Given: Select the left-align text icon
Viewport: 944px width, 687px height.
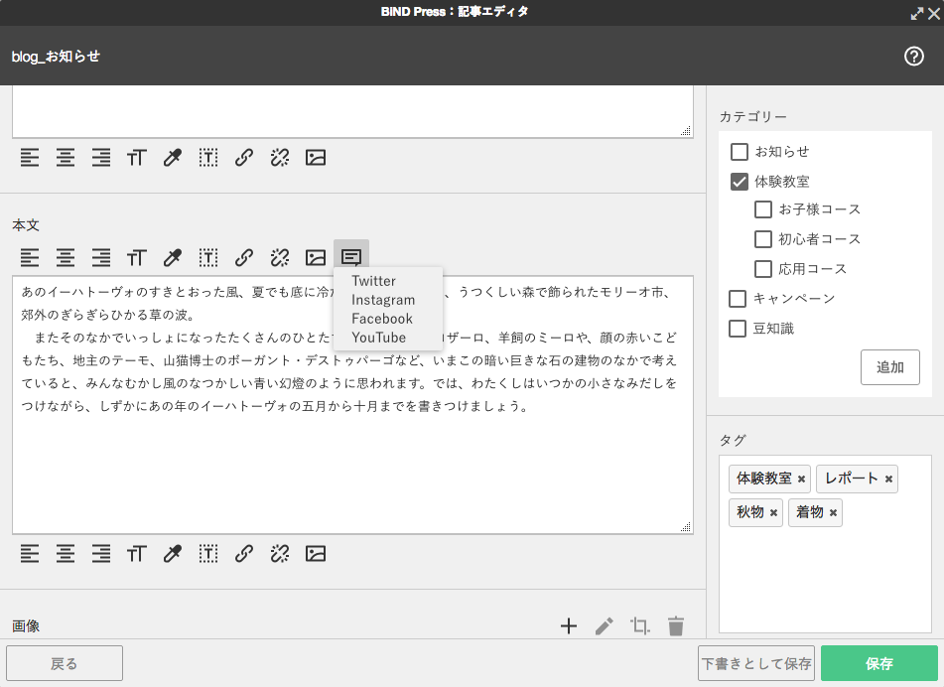Looking at the screenshot, I should 29,257.
